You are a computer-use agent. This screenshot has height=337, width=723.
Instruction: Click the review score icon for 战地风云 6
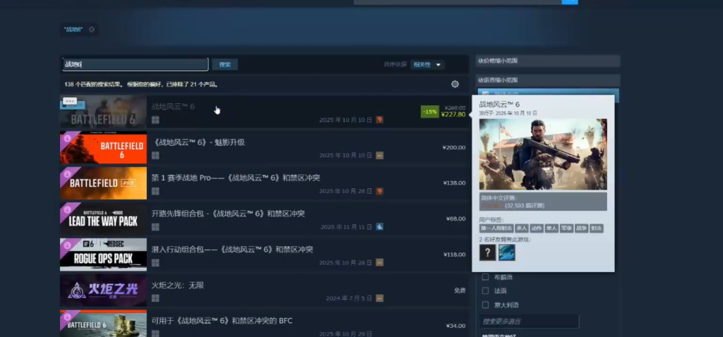(380, 120)
